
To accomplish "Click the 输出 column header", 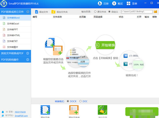I will (147, 17).
